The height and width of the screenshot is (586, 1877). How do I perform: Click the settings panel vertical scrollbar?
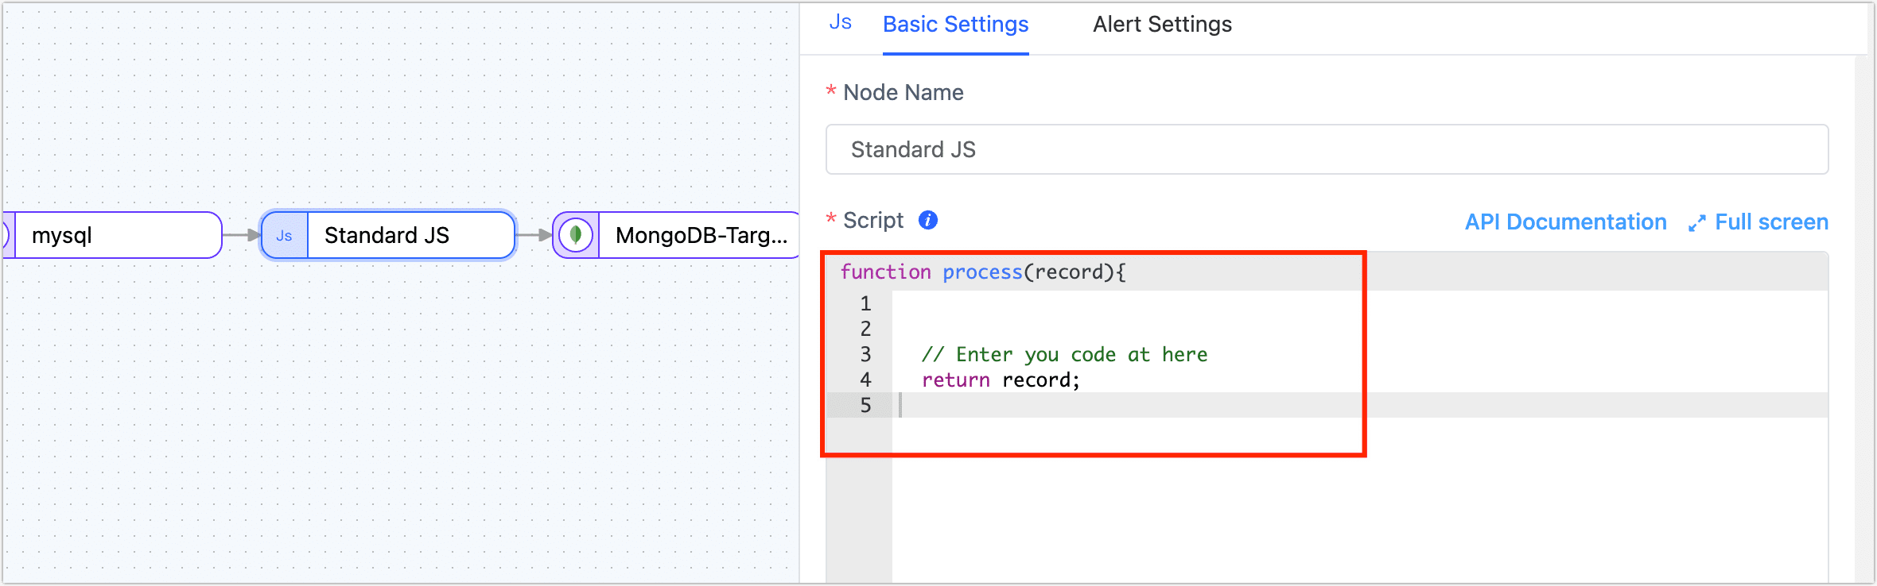click(1860, 318)
